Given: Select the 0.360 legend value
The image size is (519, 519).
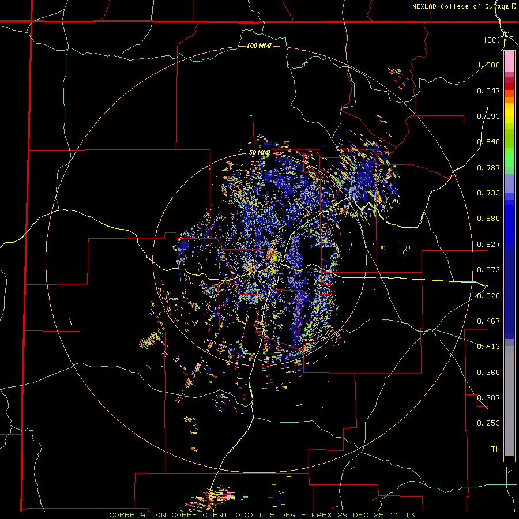Looking at the screenshot, I should tap(488, 373).
